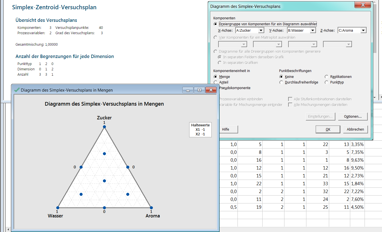Select the cell with value 33
The height and width of the screenshot is (232, 382).
(318, 184)
